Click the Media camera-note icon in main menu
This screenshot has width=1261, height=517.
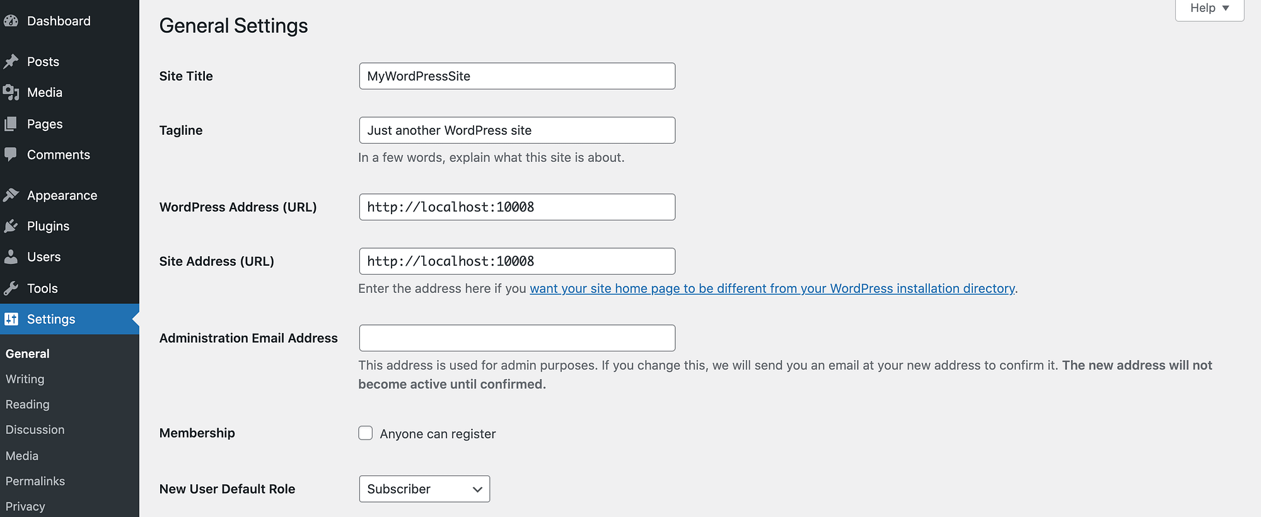pos(11,93)
